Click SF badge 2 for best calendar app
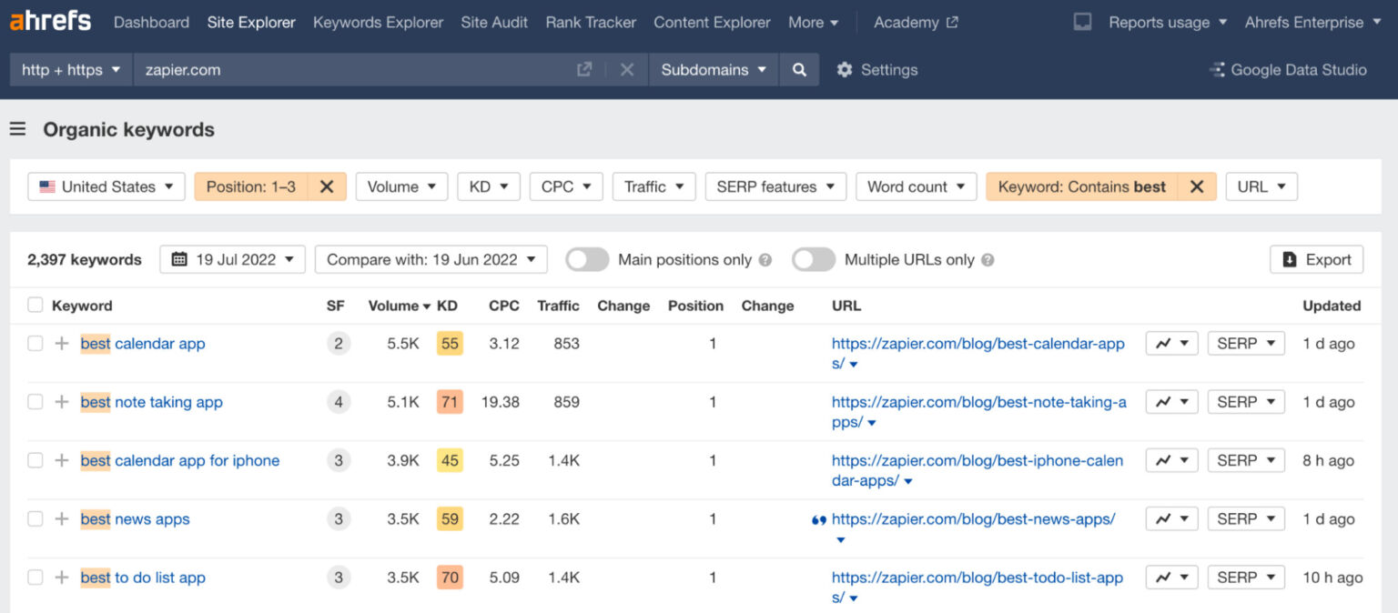 tap(339, 344)
